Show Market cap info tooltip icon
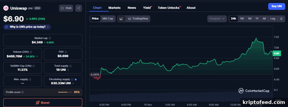This screenshot has height=107, width=288. coord(50,38)
